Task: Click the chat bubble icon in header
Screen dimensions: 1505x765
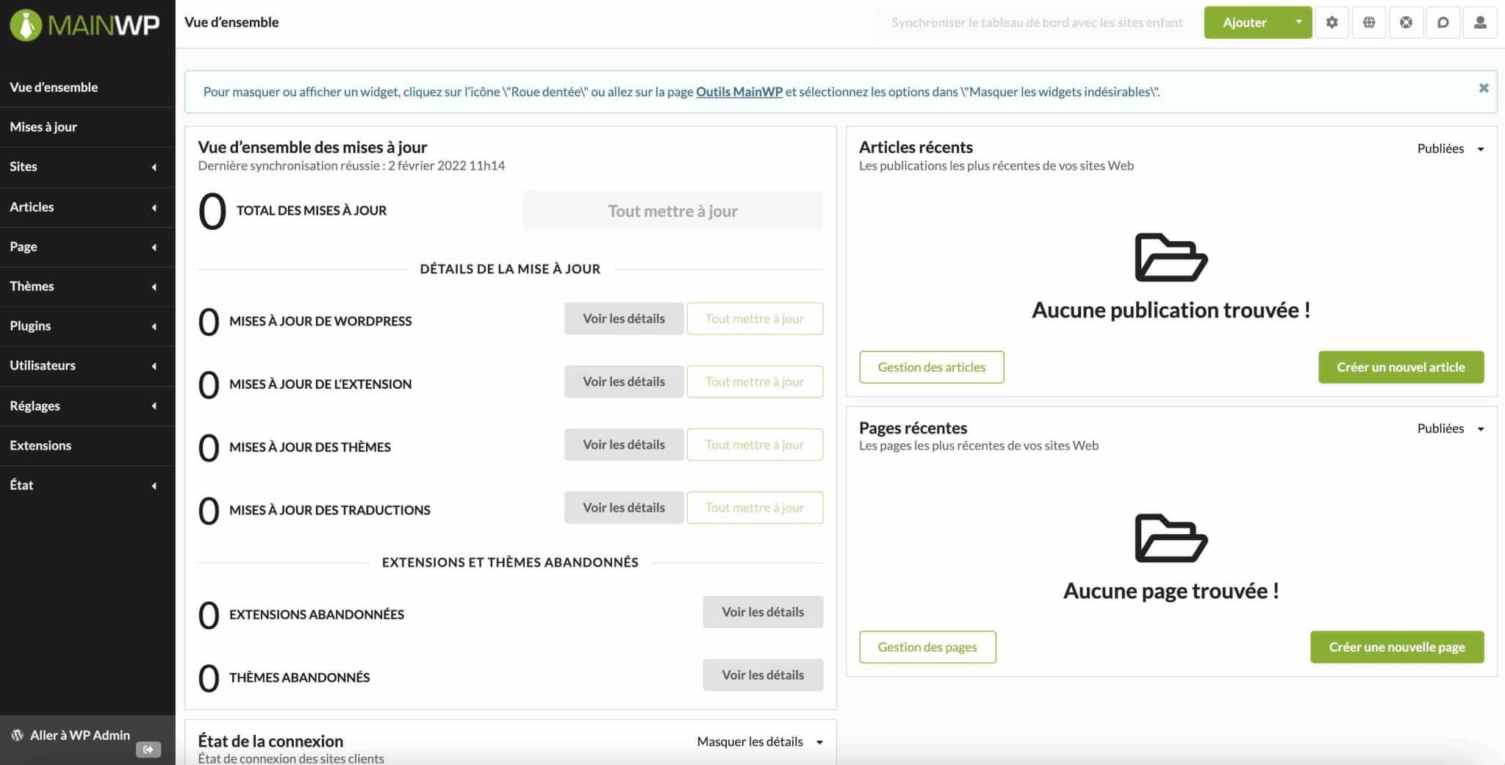Action: point(1443,23)
